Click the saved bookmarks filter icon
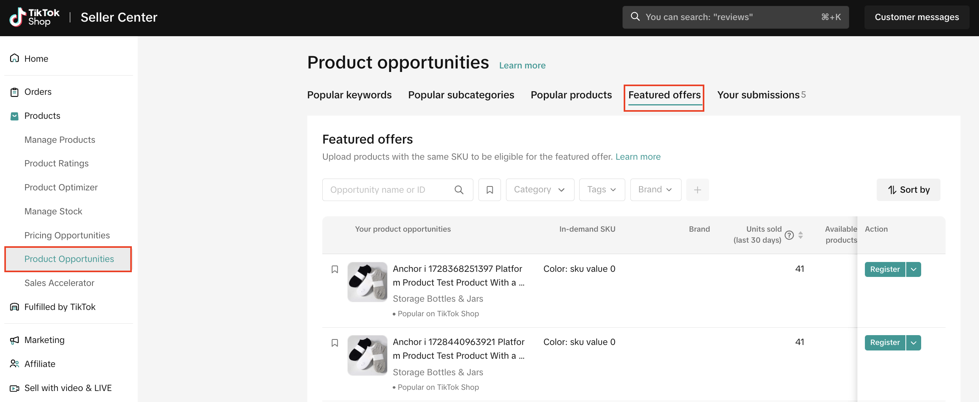 tap(489, 190)
